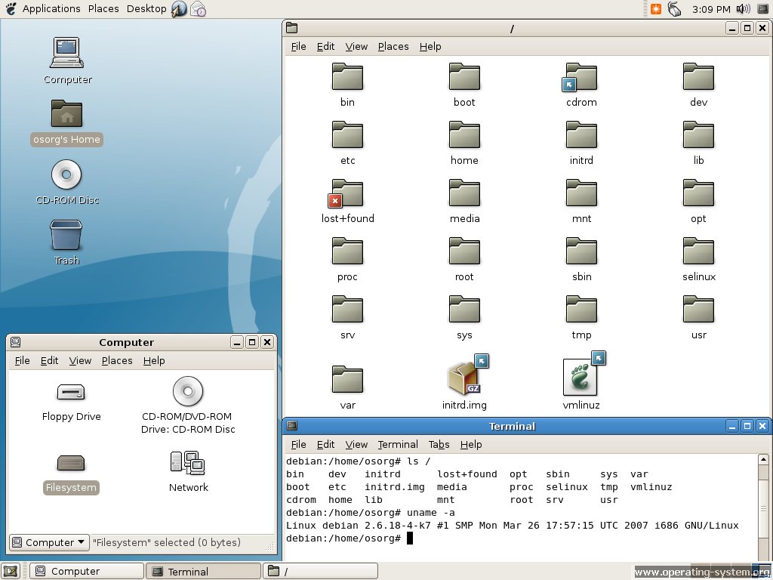
Task: Switch to Computer window in taskbar
Action: [87, 572]
